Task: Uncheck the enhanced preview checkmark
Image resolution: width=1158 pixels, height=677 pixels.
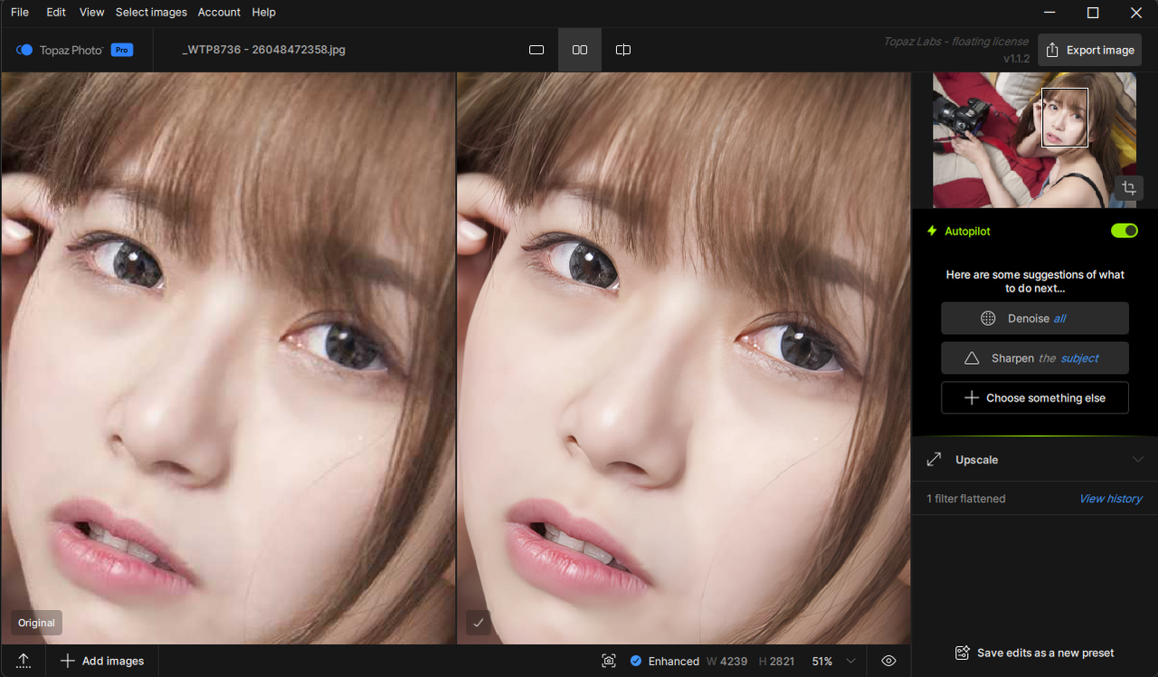Action: [x=479, y=623]
